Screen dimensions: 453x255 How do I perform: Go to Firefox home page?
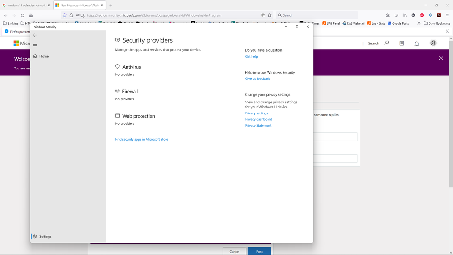click(x=31, y=15)
